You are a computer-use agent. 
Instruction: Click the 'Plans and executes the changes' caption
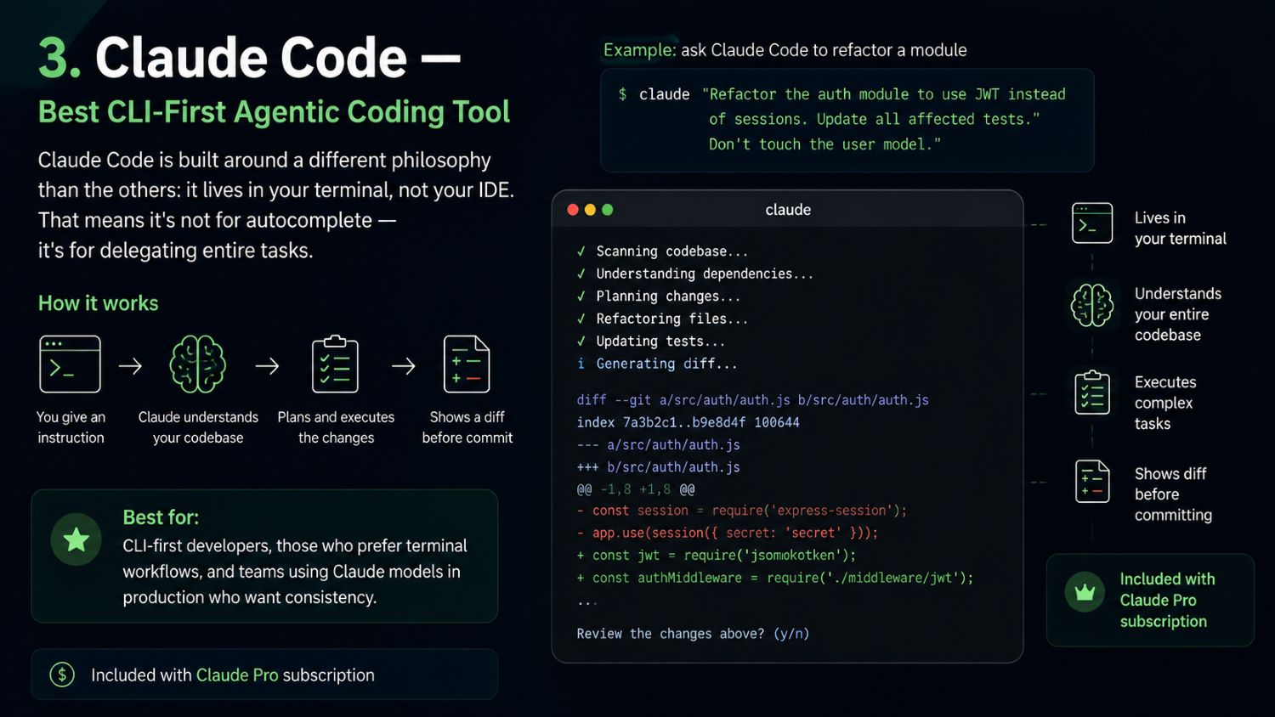point(336,427)
